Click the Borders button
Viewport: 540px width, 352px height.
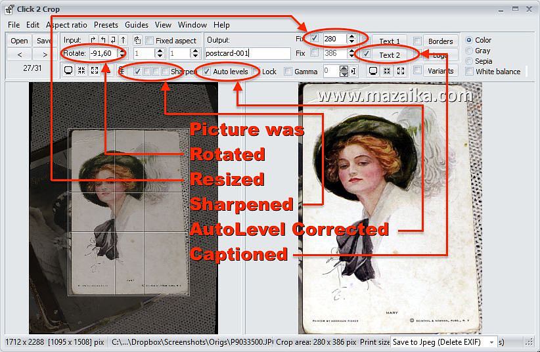pyautogui.click(x=440, y=41)
